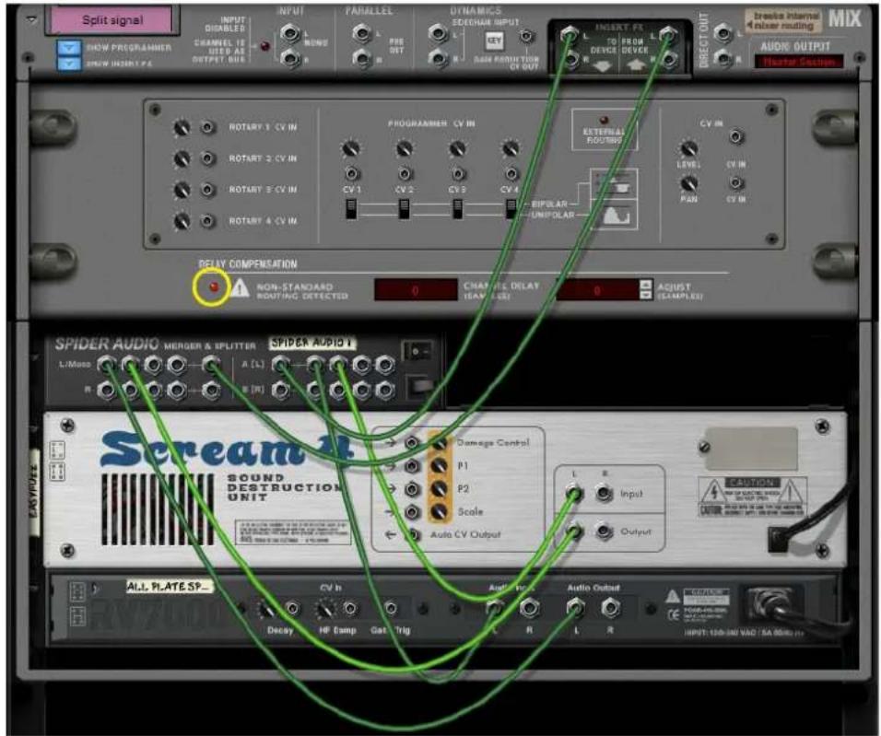
Task: Select Spider Audio splitter B (R) input jack
Action: tap(281, 390)
